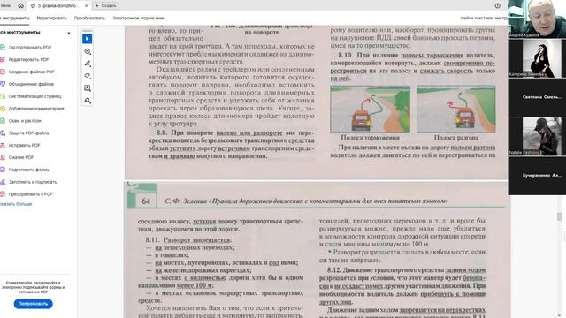Star the 3-pravila-dorozhno document tab

tap(34, 6)
